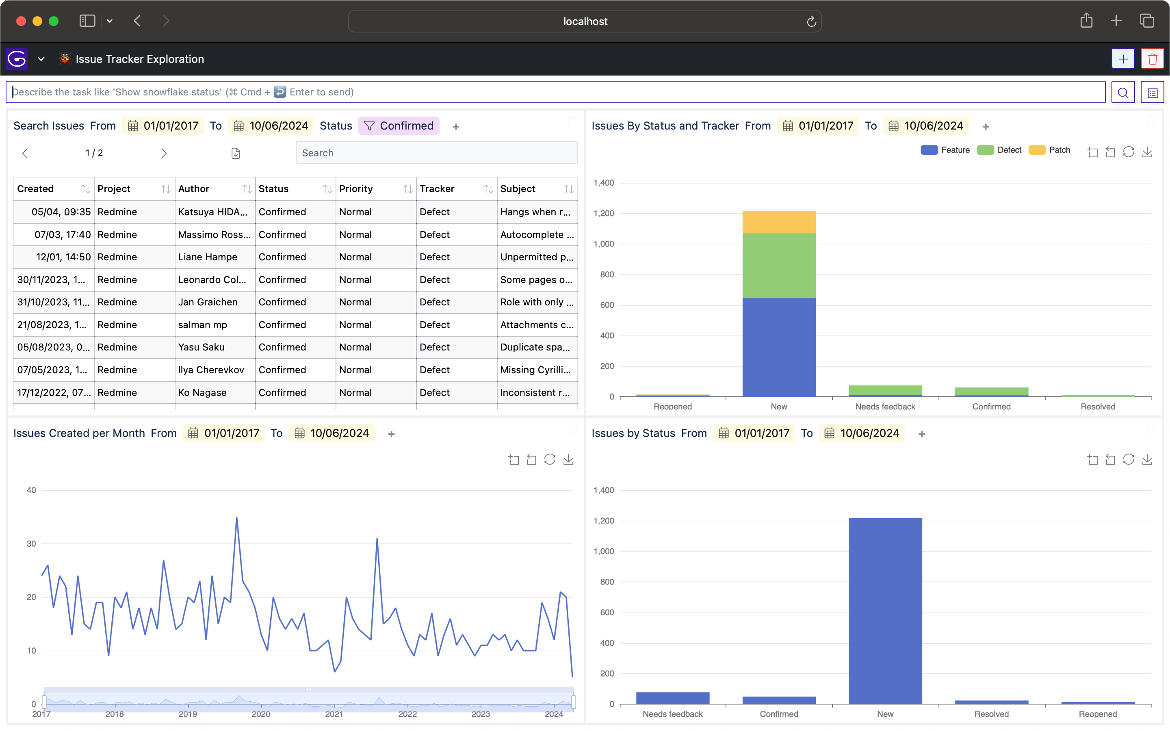Go to next page of Search Issues table
This screenshot has width=1170, height=731.
[x=164, y=153]
